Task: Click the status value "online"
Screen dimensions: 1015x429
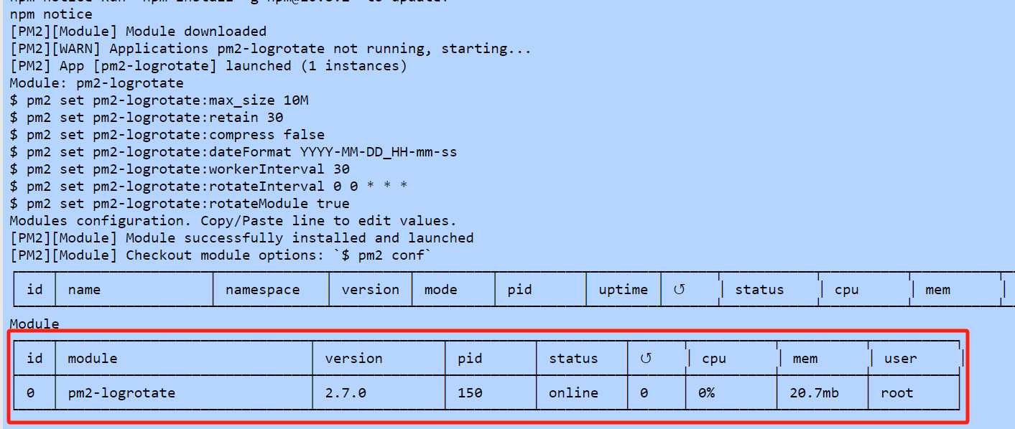Action: [x=573, y=393]
